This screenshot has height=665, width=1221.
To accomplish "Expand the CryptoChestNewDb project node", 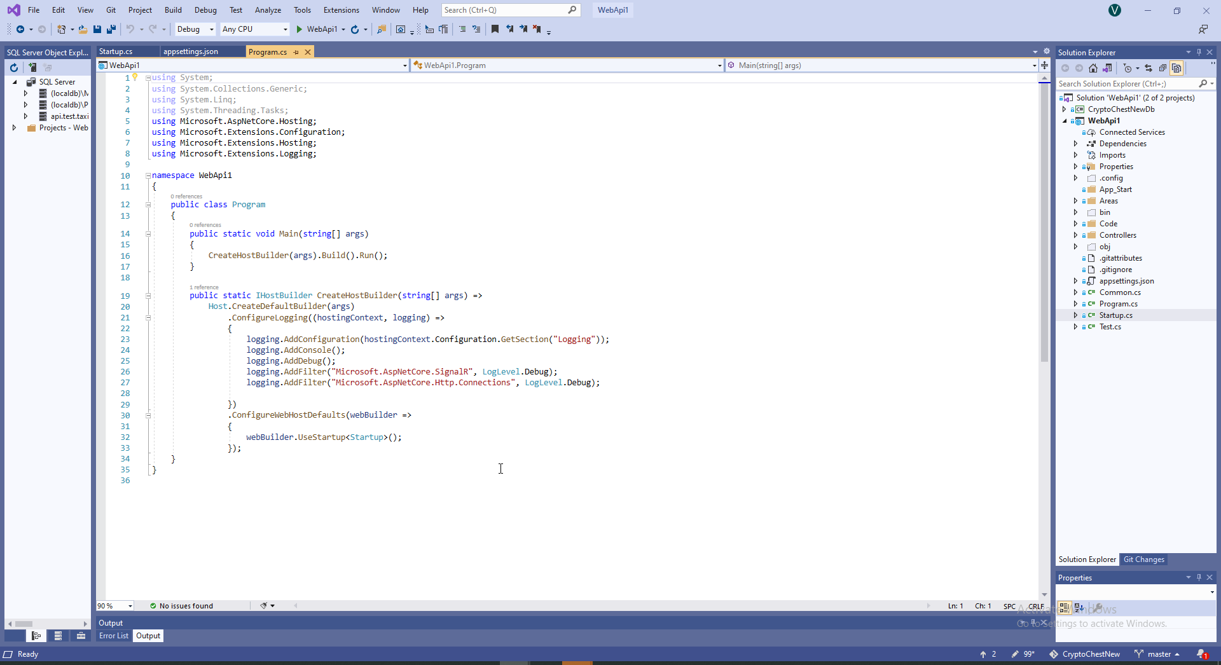I will pyautogui.click(x=1065, y=109).
